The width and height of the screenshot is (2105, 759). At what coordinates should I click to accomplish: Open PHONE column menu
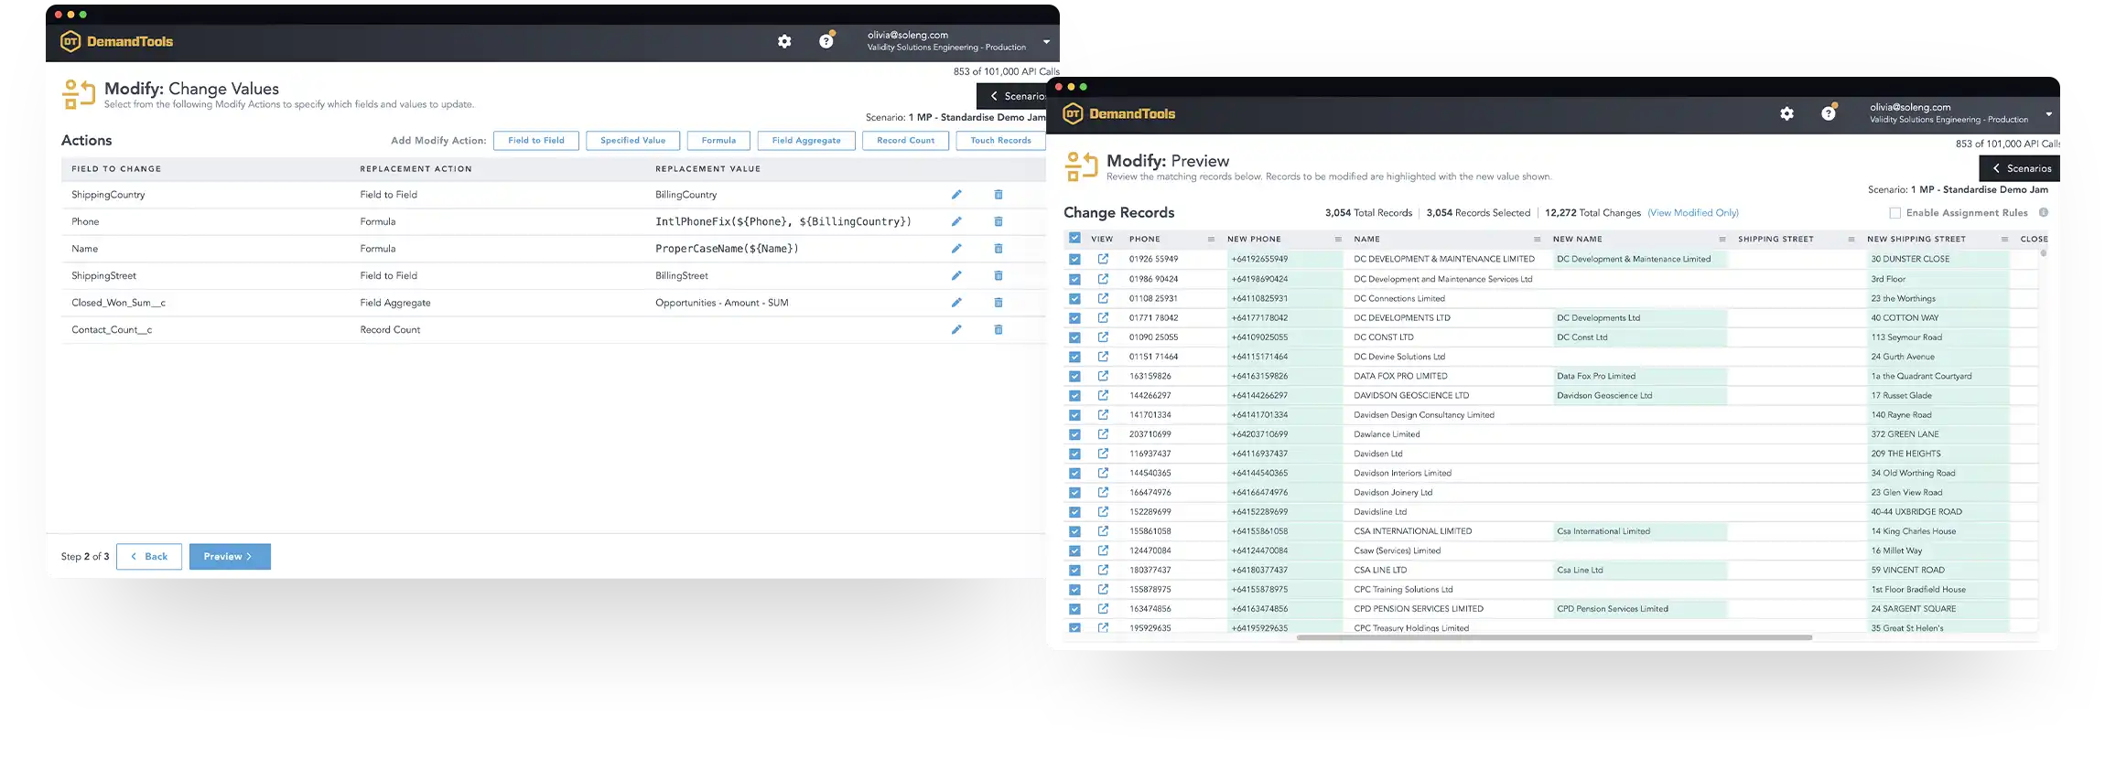click(1211, 239)
